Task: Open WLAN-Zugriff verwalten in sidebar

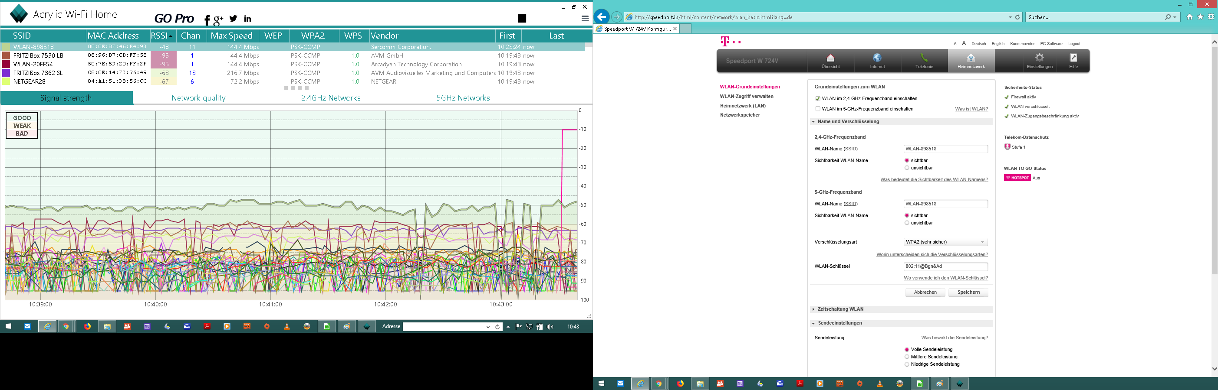Action: pyautogui.click(x=747, y=96)
